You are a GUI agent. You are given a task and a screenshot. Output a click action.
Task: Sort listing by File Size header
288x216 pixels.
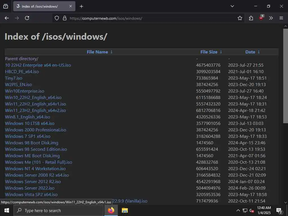click(x=209, y=52)
